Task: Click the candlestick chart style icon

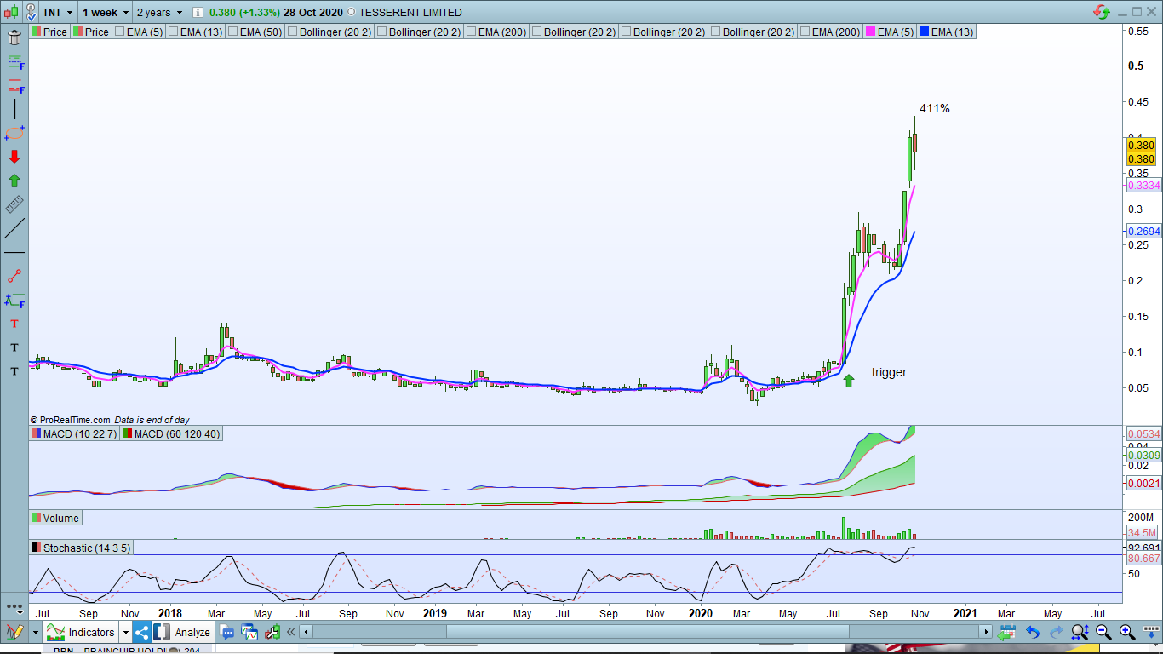Action: click(11, 12)
